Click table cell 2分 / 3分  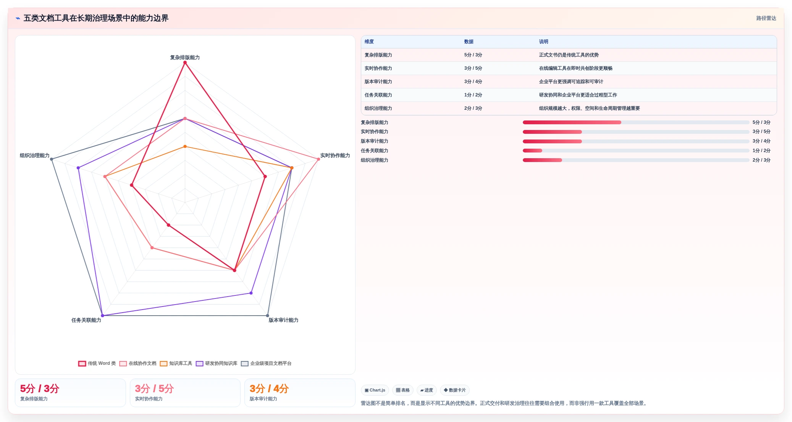tap(473, 108)
